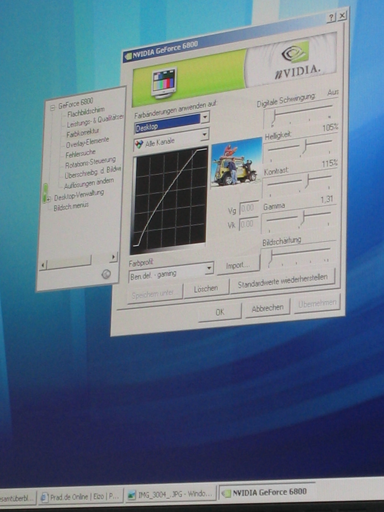The height and width of the screenshot is (512, 384).
Task: Click the color test monitor icon
Action: [164, 83]
